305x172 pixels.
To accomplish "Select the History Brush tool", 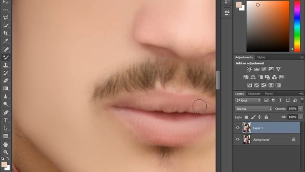I will click(x=6, y=73).
